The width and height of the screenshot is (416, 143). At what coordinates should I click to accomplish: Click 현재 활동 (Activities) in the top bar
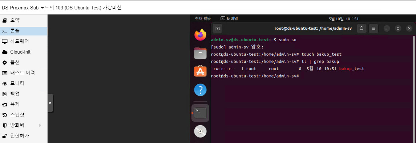click(203, 18)
